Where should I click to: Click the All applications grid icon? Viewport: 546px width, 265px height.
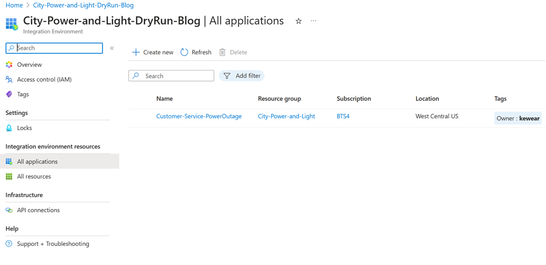[x=9, y=161]
